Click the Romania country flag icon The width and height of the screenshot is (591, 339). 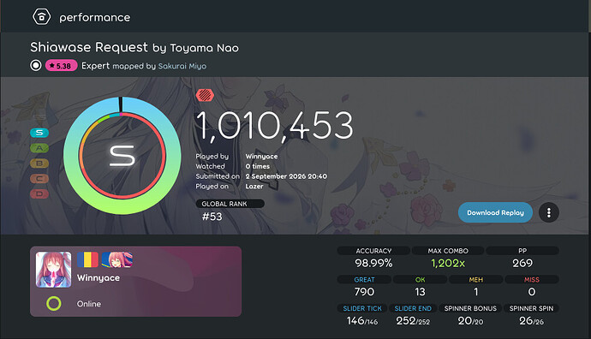[87, 259]
